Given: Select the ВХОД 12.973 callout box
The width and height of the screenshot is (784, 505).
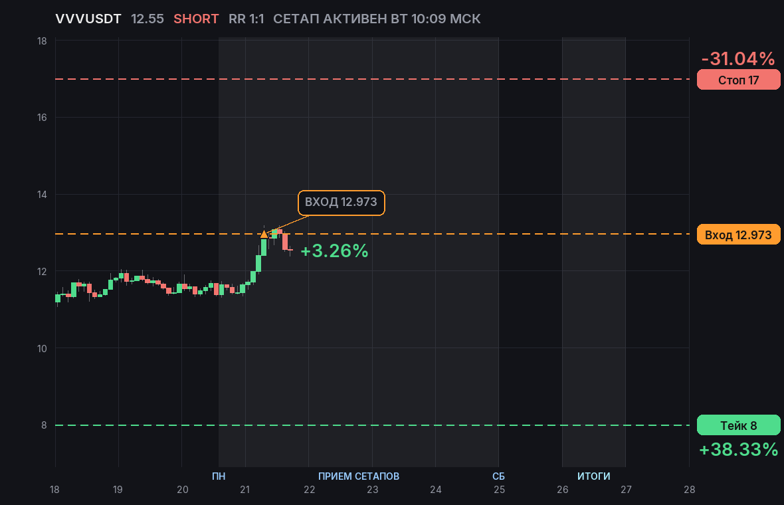Looking at the screenshot, I should click(342, 203).
